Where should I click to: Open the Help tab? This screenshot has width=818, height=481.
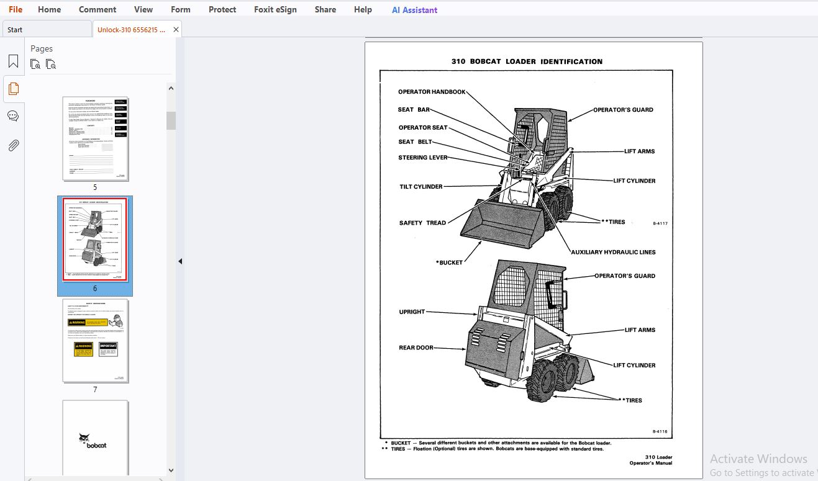click(363, 9)
